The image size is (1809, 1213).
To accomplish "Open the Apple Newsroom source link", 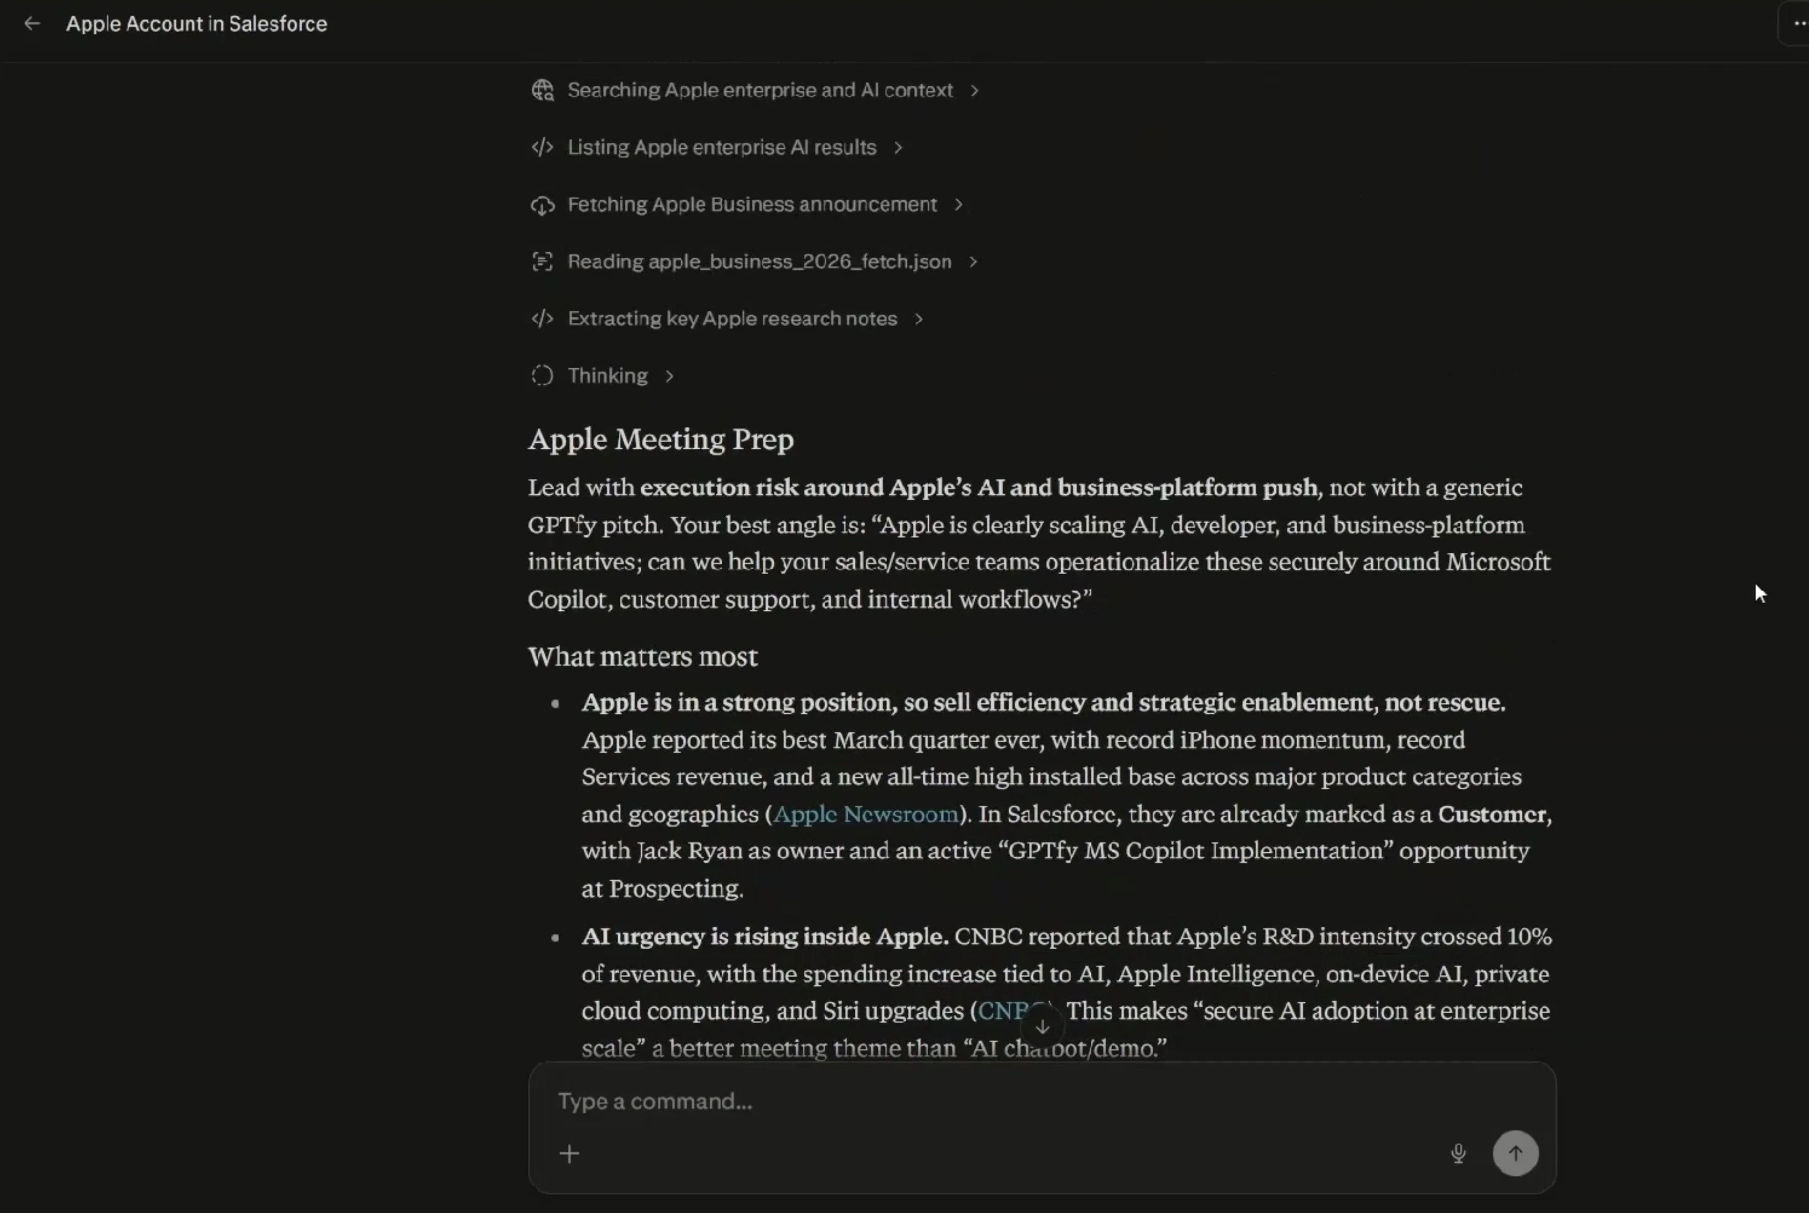I will 866,814.
